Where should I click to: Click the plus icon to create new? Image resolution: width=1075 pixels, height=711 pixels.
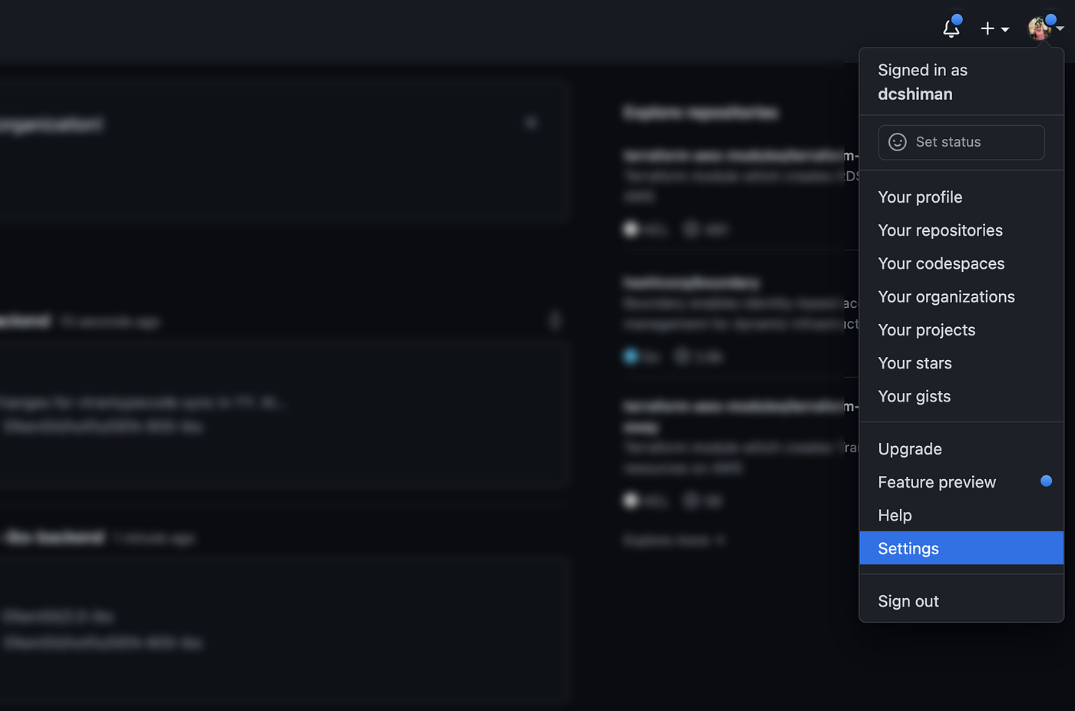987,28
